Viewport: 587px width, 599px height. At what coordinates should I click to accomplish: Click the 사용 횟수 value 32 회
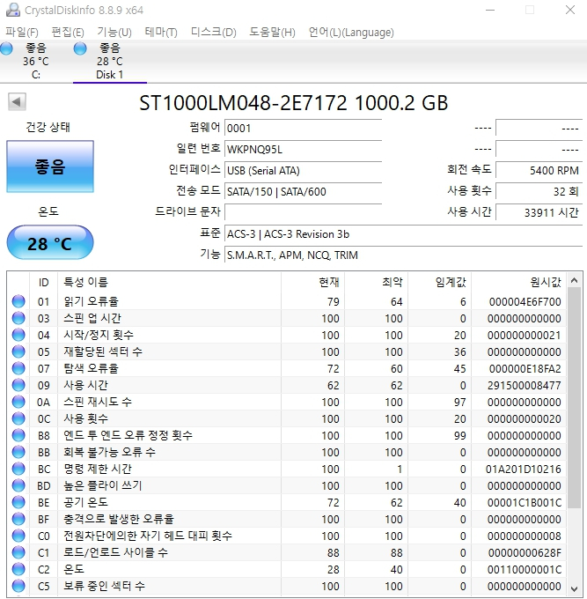[539, 191]
